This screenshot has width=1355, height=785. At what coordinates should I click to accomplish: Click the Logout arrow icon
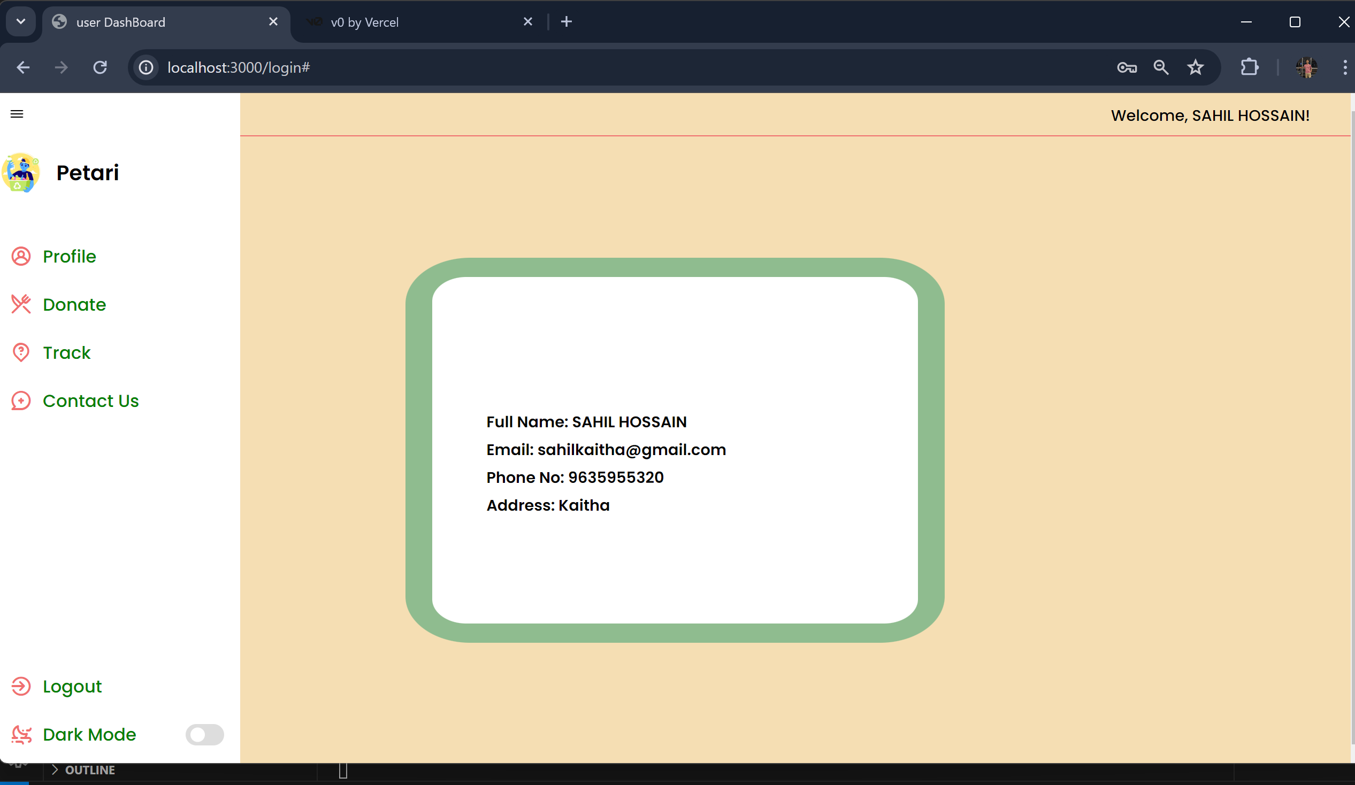21,687
